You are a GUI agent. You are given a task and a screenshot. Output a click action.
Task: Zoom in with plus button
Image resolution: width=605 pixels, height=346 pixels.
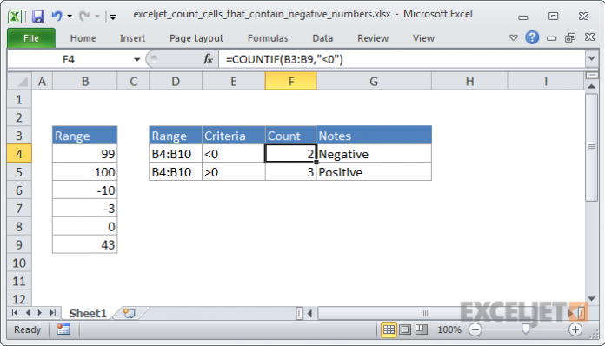click(575, 329)
